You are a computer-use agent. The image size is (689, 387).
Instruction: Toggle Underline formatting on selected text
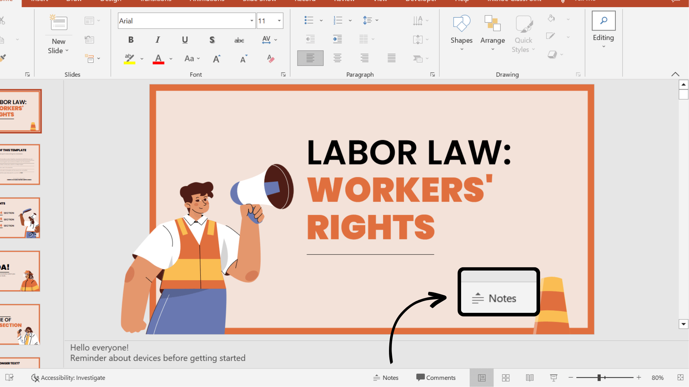pos(184,40)
